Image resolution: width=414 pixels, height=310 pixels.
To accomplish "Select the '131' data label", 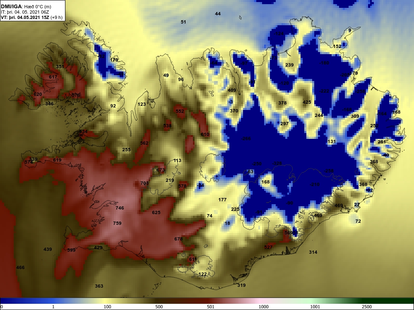I will coord(332,141).
